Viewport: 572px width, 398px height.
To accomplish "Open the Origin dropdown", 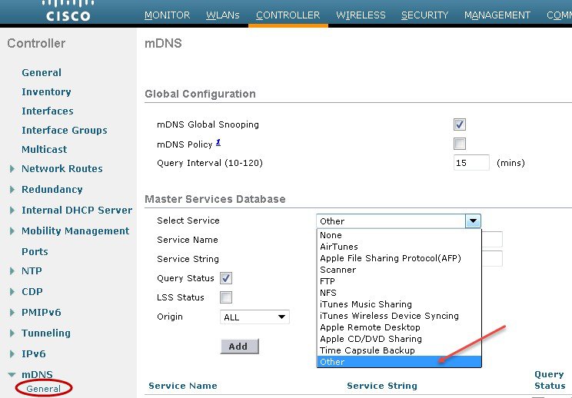I will coord(254,317).
